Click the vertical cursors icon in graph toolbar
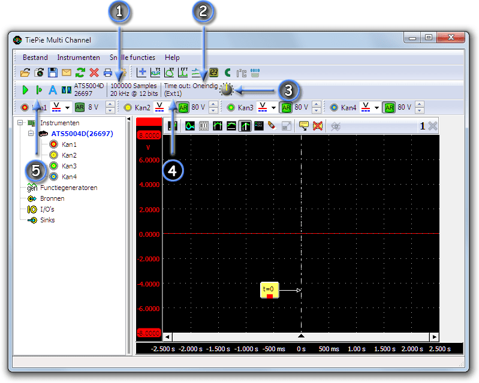The image size is (479, 383). tap(218, 125)
